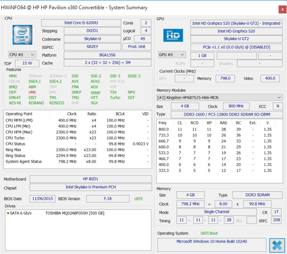This screenshot has height=254, width=287.
Task: Click the RAS column header
Action: (224, 123)
